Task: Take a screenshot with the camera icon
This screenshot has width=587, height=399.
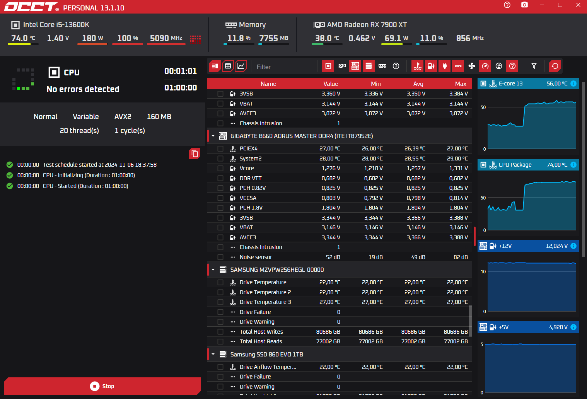Action: [x=524, y=5]
